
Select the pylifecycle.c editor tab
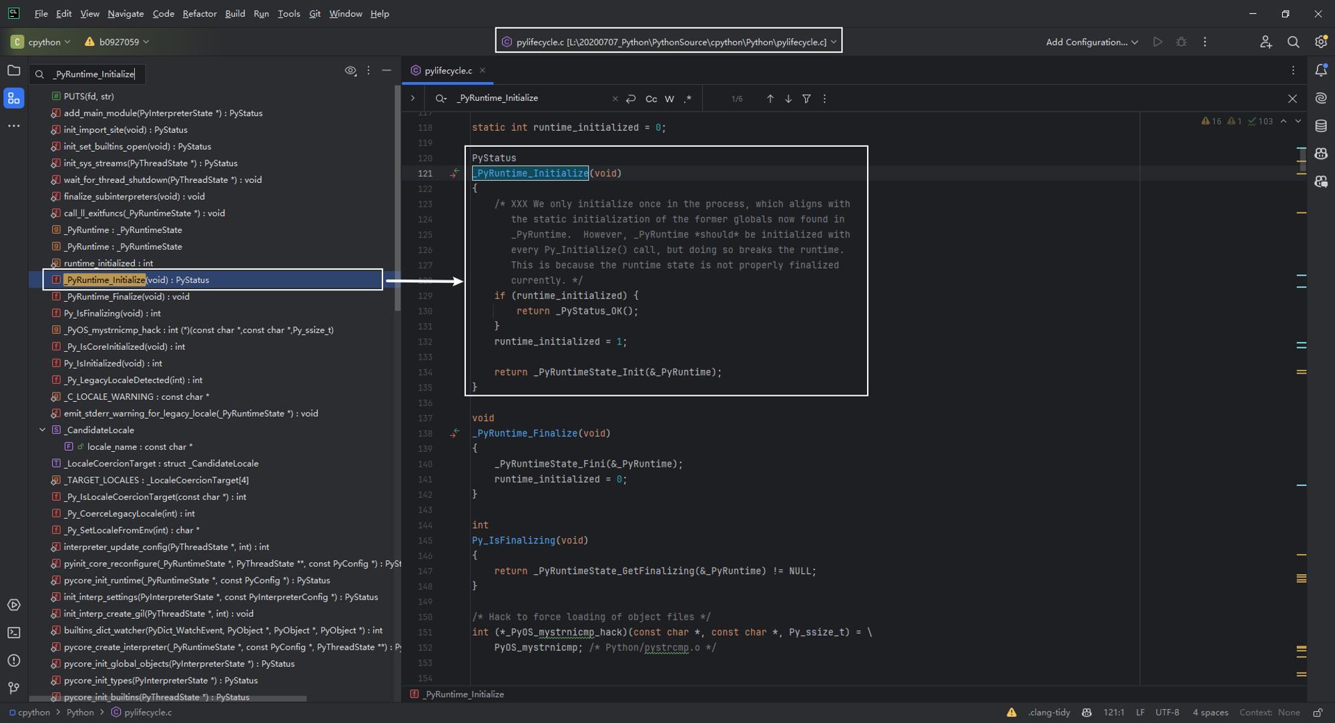click(447, 71)
